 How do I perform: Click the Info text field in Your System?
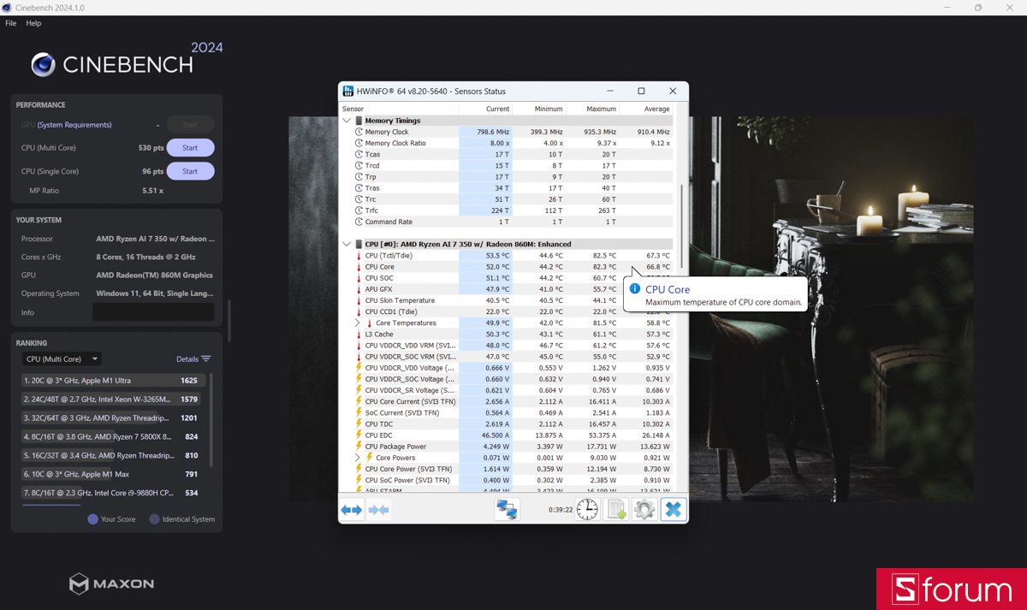pos(153,312)
